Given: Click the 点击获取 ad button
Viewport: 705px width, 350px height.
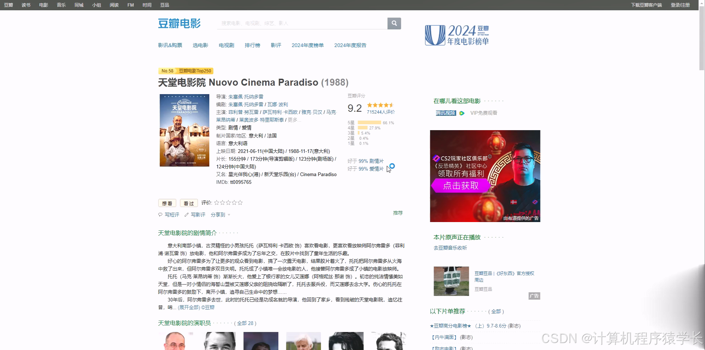Looking at the screenshot, I should [461, 186].
